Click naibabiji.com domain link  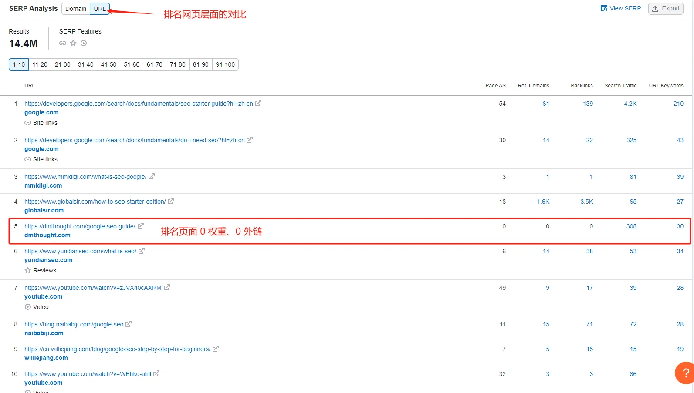click(44, 333)
